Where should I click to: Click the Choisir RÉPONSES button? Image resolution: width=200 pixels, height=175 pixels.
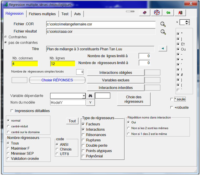click(x=57, y=80)
